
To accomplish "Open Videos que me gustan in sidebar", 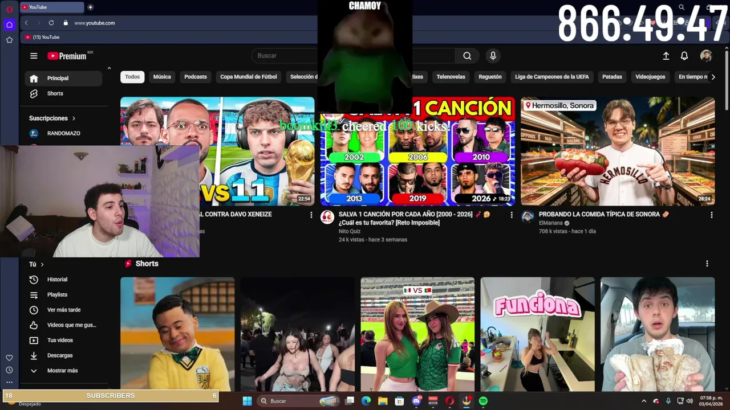I will point(63,325).
